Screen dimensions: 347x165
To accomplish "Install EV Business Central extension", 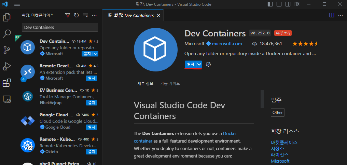I will pyautogui.click(x=92, y=103).
